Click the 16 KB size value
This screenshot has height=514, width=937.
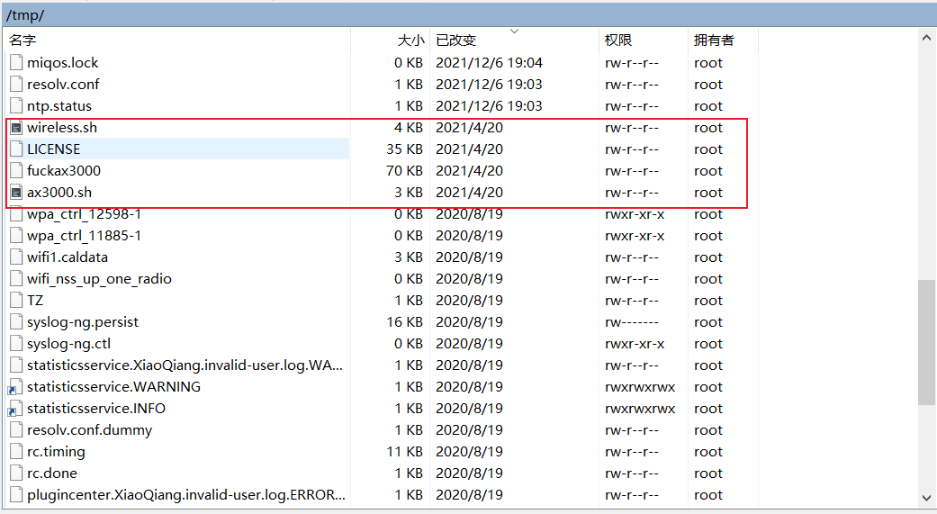coord(404,321)
